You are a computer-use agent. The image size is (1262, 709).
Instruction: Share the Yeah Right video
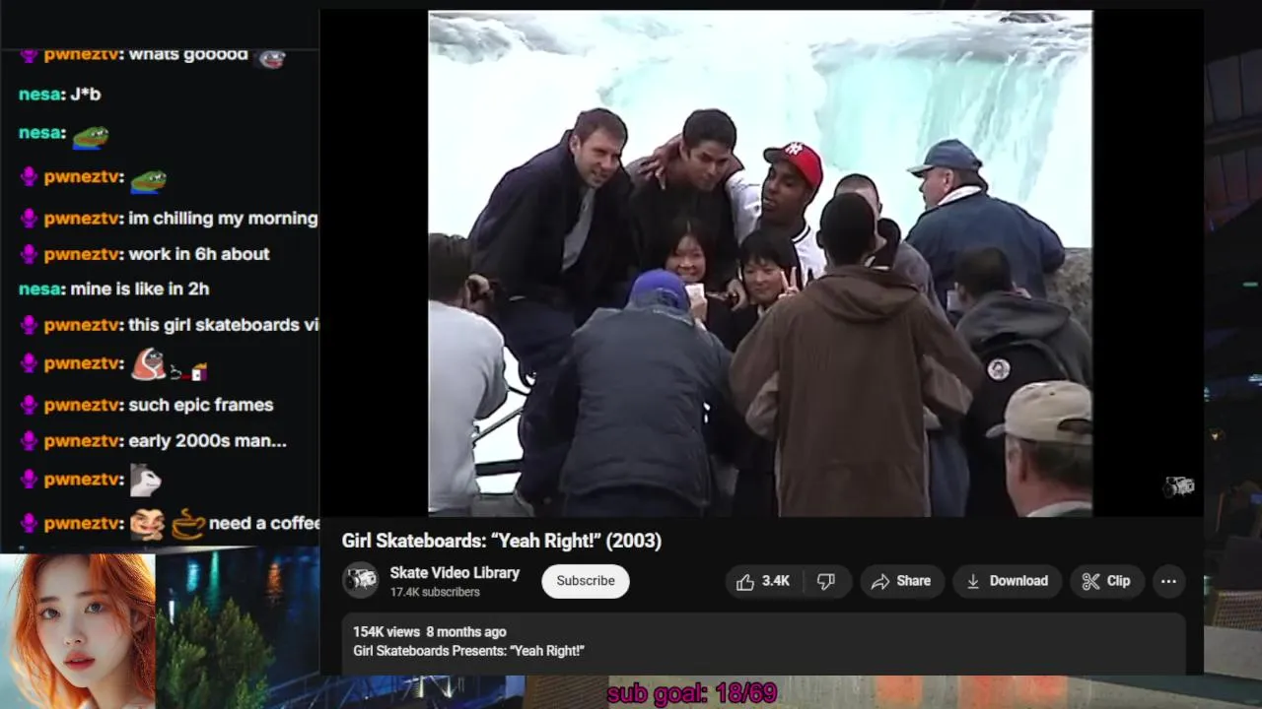pos(901,581)
